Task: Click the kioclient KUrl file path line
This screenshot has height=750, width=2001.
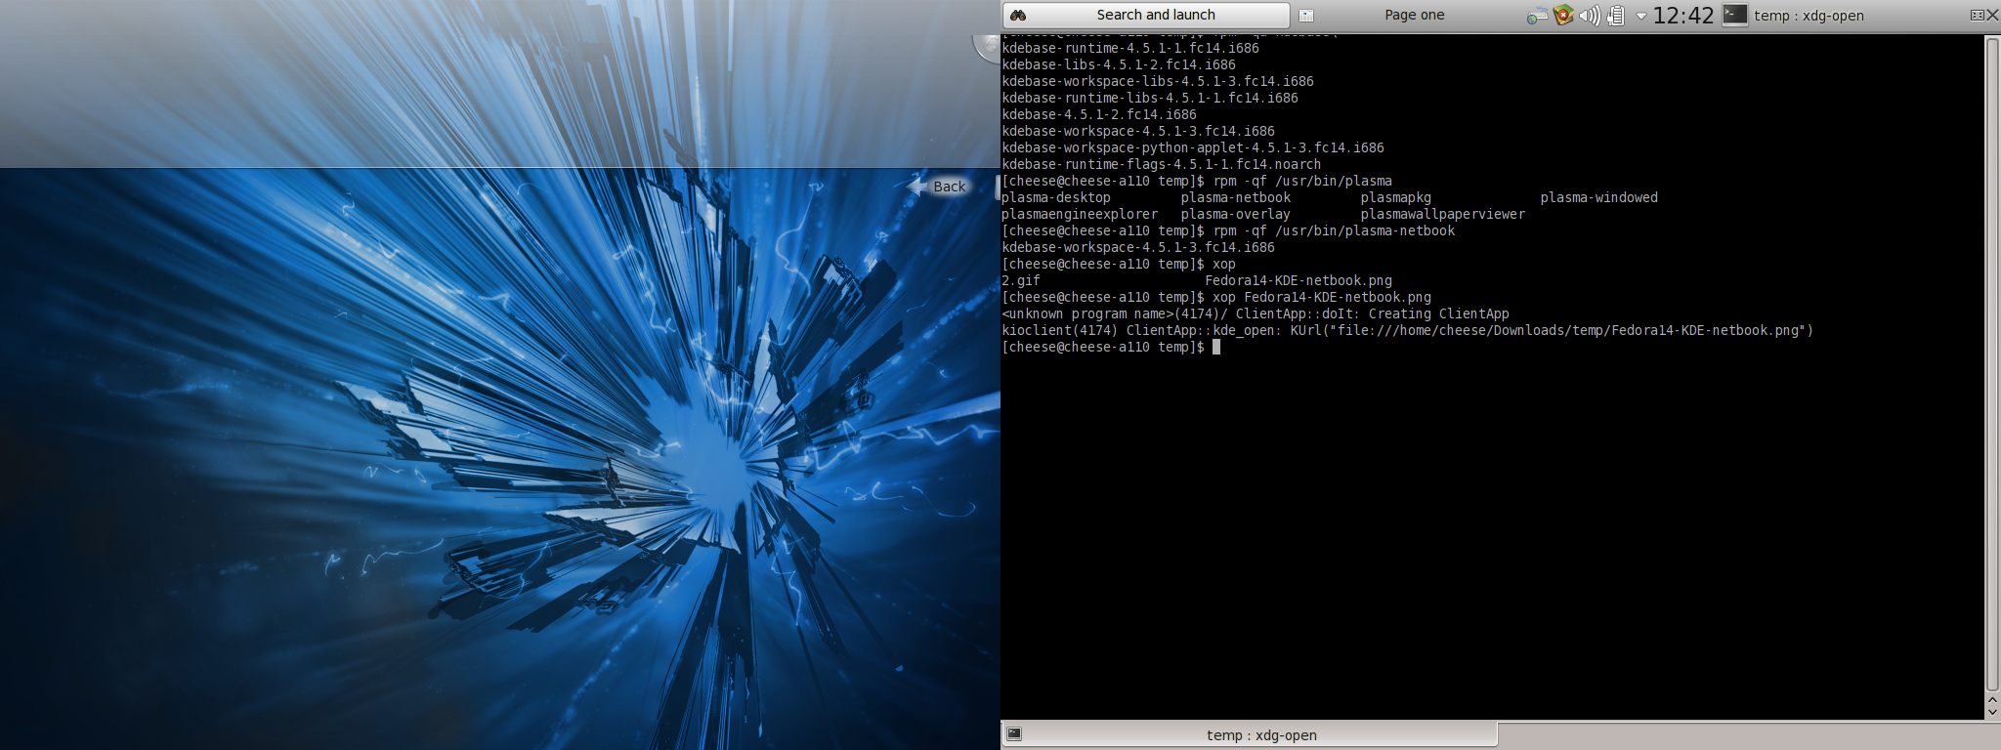Action: [1408, 330]
